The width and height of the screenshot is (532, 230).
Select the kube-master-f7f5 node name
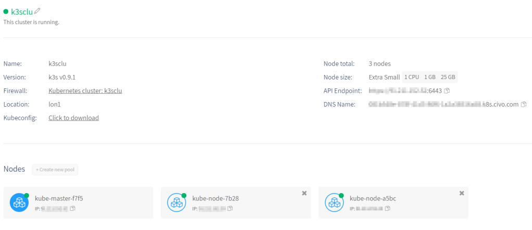[59, 198]
